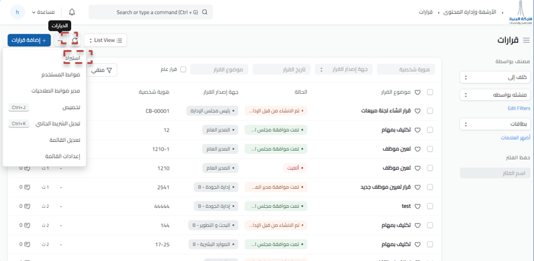Select checkbox for row with ID 12
Image resolution: width=534 pixels, height=261 pixels.
430,130
